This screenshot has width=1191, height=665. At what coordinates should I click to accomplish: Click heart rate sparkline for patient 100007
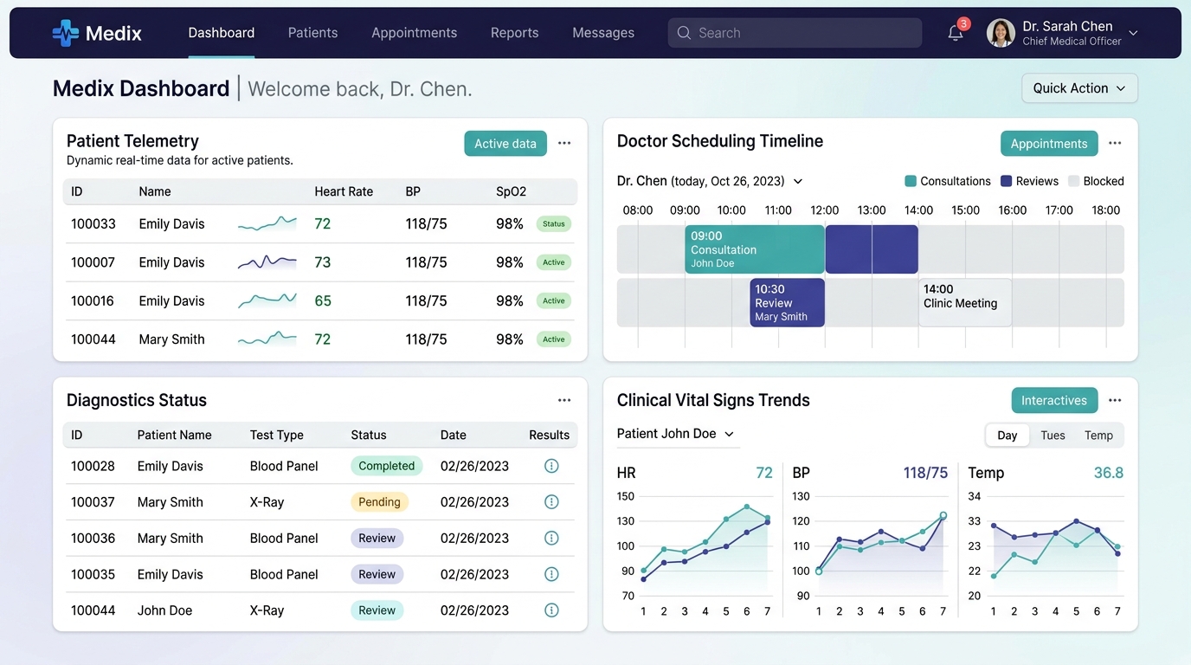(267, 261)
